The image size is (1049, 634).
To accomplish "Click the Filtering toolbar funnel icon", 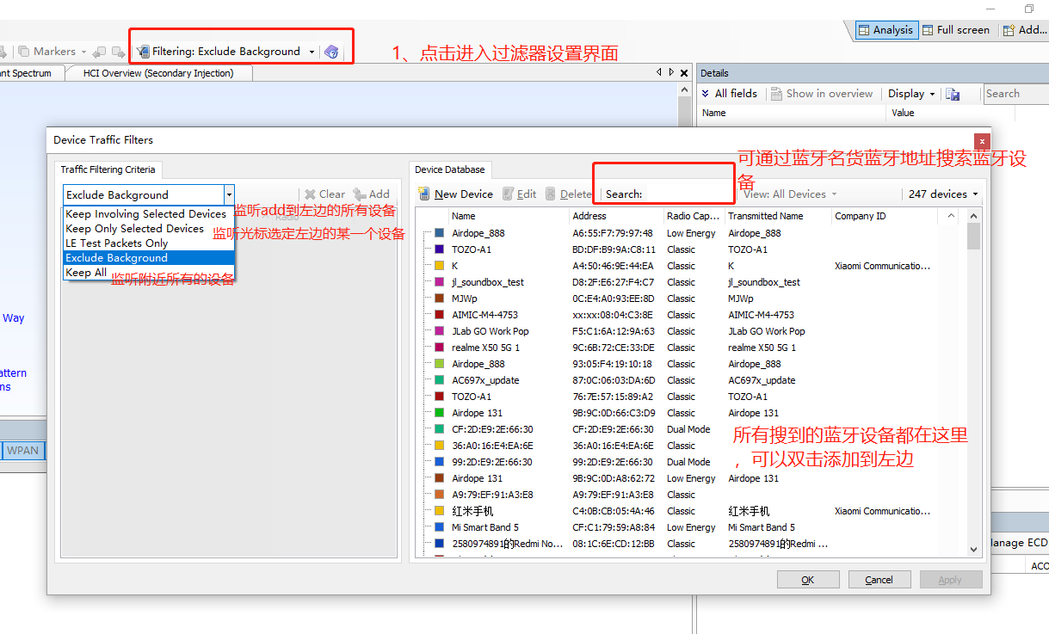I will pyautogui.click(x=143, y=52).
